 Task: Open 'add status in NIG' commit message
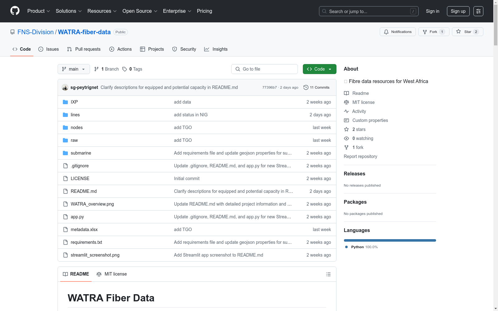click(x=191, y=115)
